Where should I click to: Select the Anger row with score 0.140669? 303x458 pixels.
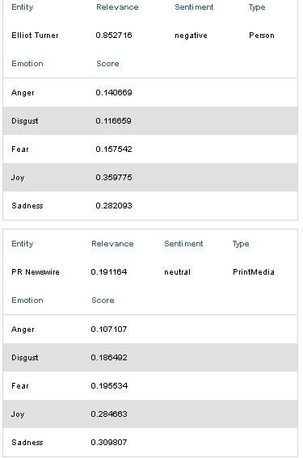(150, 93)
